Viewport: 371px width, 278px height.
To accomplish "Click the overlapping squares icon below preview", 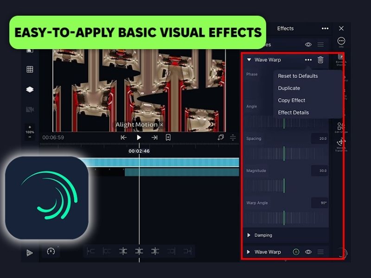I will click(x=221, y=137).
